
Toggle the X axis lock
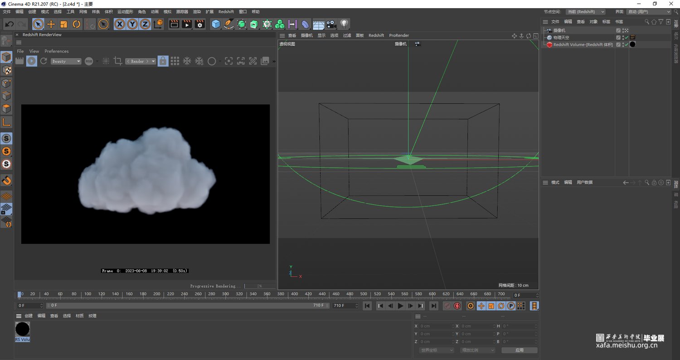(120, 24)
